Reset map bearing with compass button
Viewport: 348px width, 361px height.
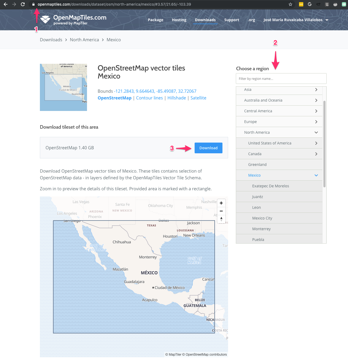click(221, 219)
